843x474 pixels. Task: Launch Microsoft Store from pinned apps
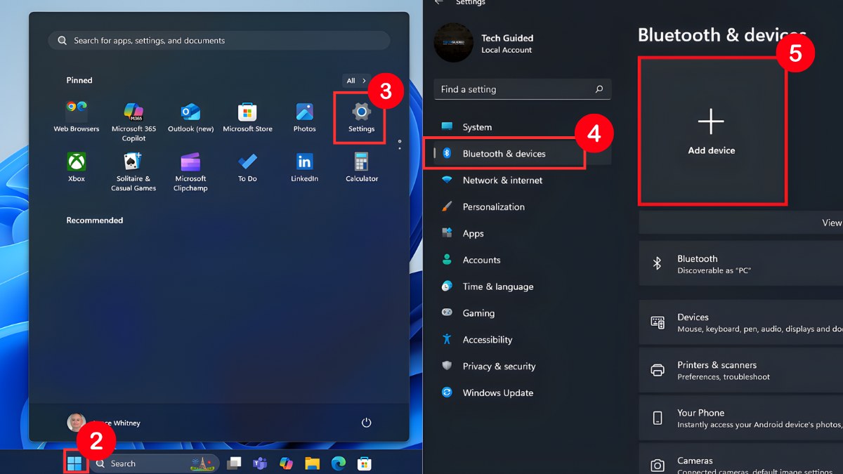click(x=247, y=117)
